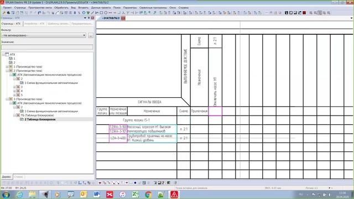
Task: Collapse АТХ node under 2 (Производство газа)
Action: (x=11, y=75)
